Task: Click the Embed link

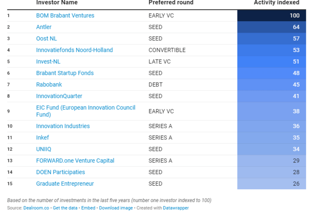Action: pos(88,208)
